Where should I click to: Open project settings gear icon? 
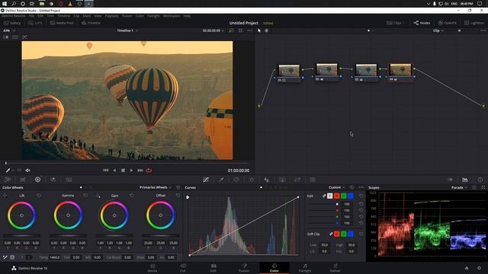click(480, 268)
